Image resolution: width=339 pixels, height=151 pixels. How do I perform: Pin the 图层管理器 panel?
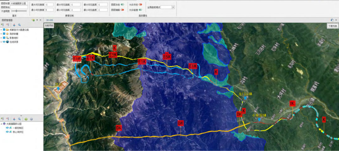(x=37, y=20)
